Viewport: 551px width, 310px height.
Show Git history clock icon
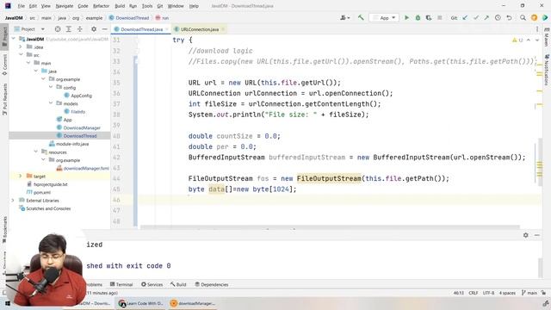tap(498, 17)
